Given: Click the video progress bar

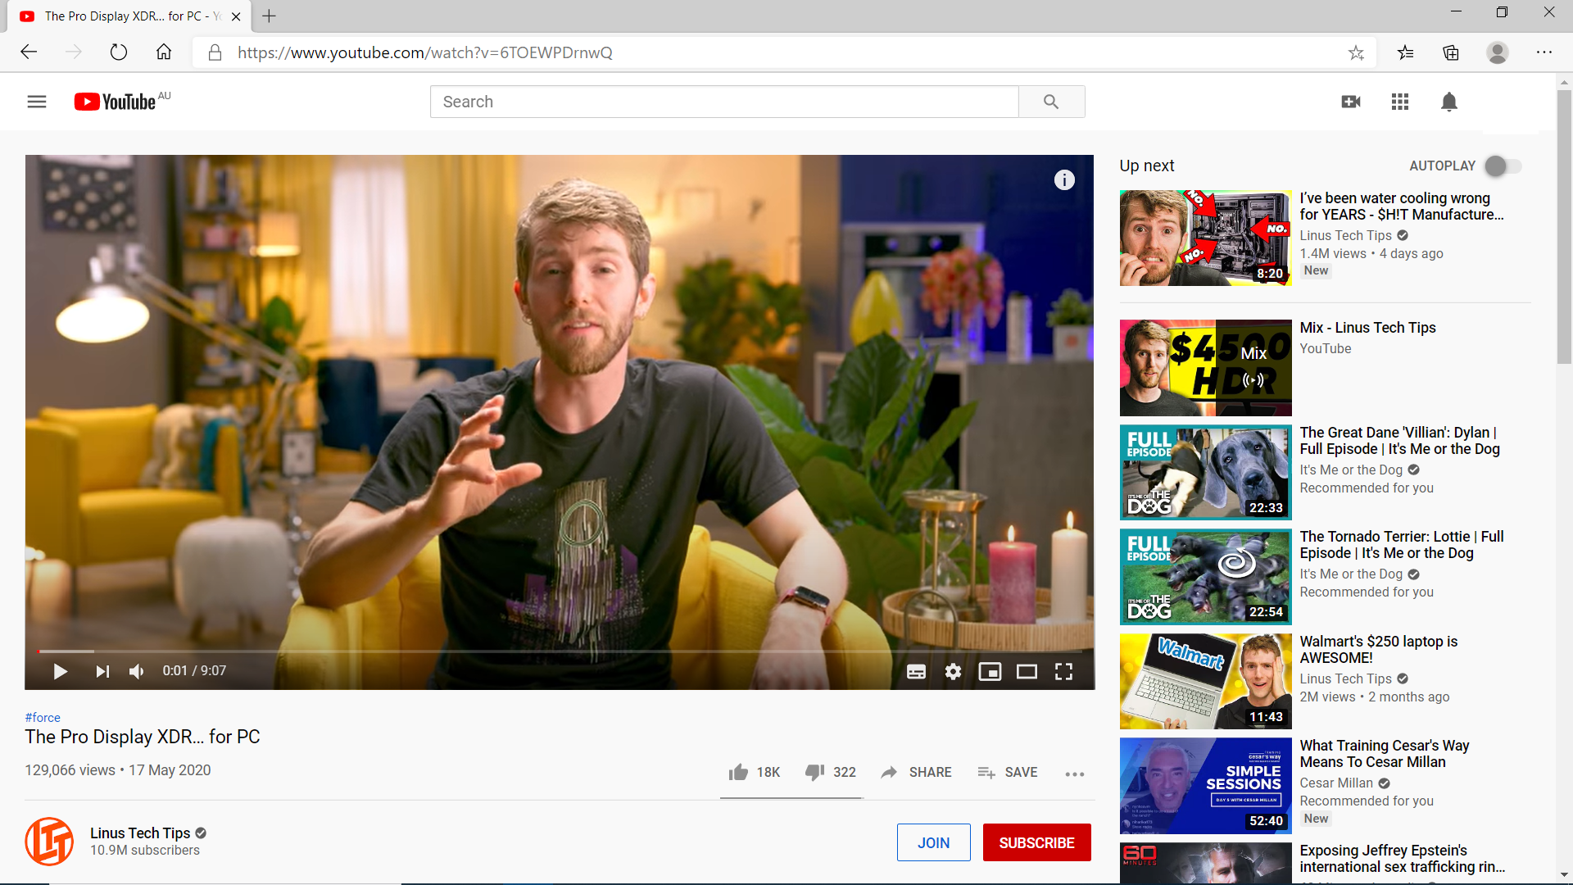Looking at the screenshot, I should (x=557, y=651).
